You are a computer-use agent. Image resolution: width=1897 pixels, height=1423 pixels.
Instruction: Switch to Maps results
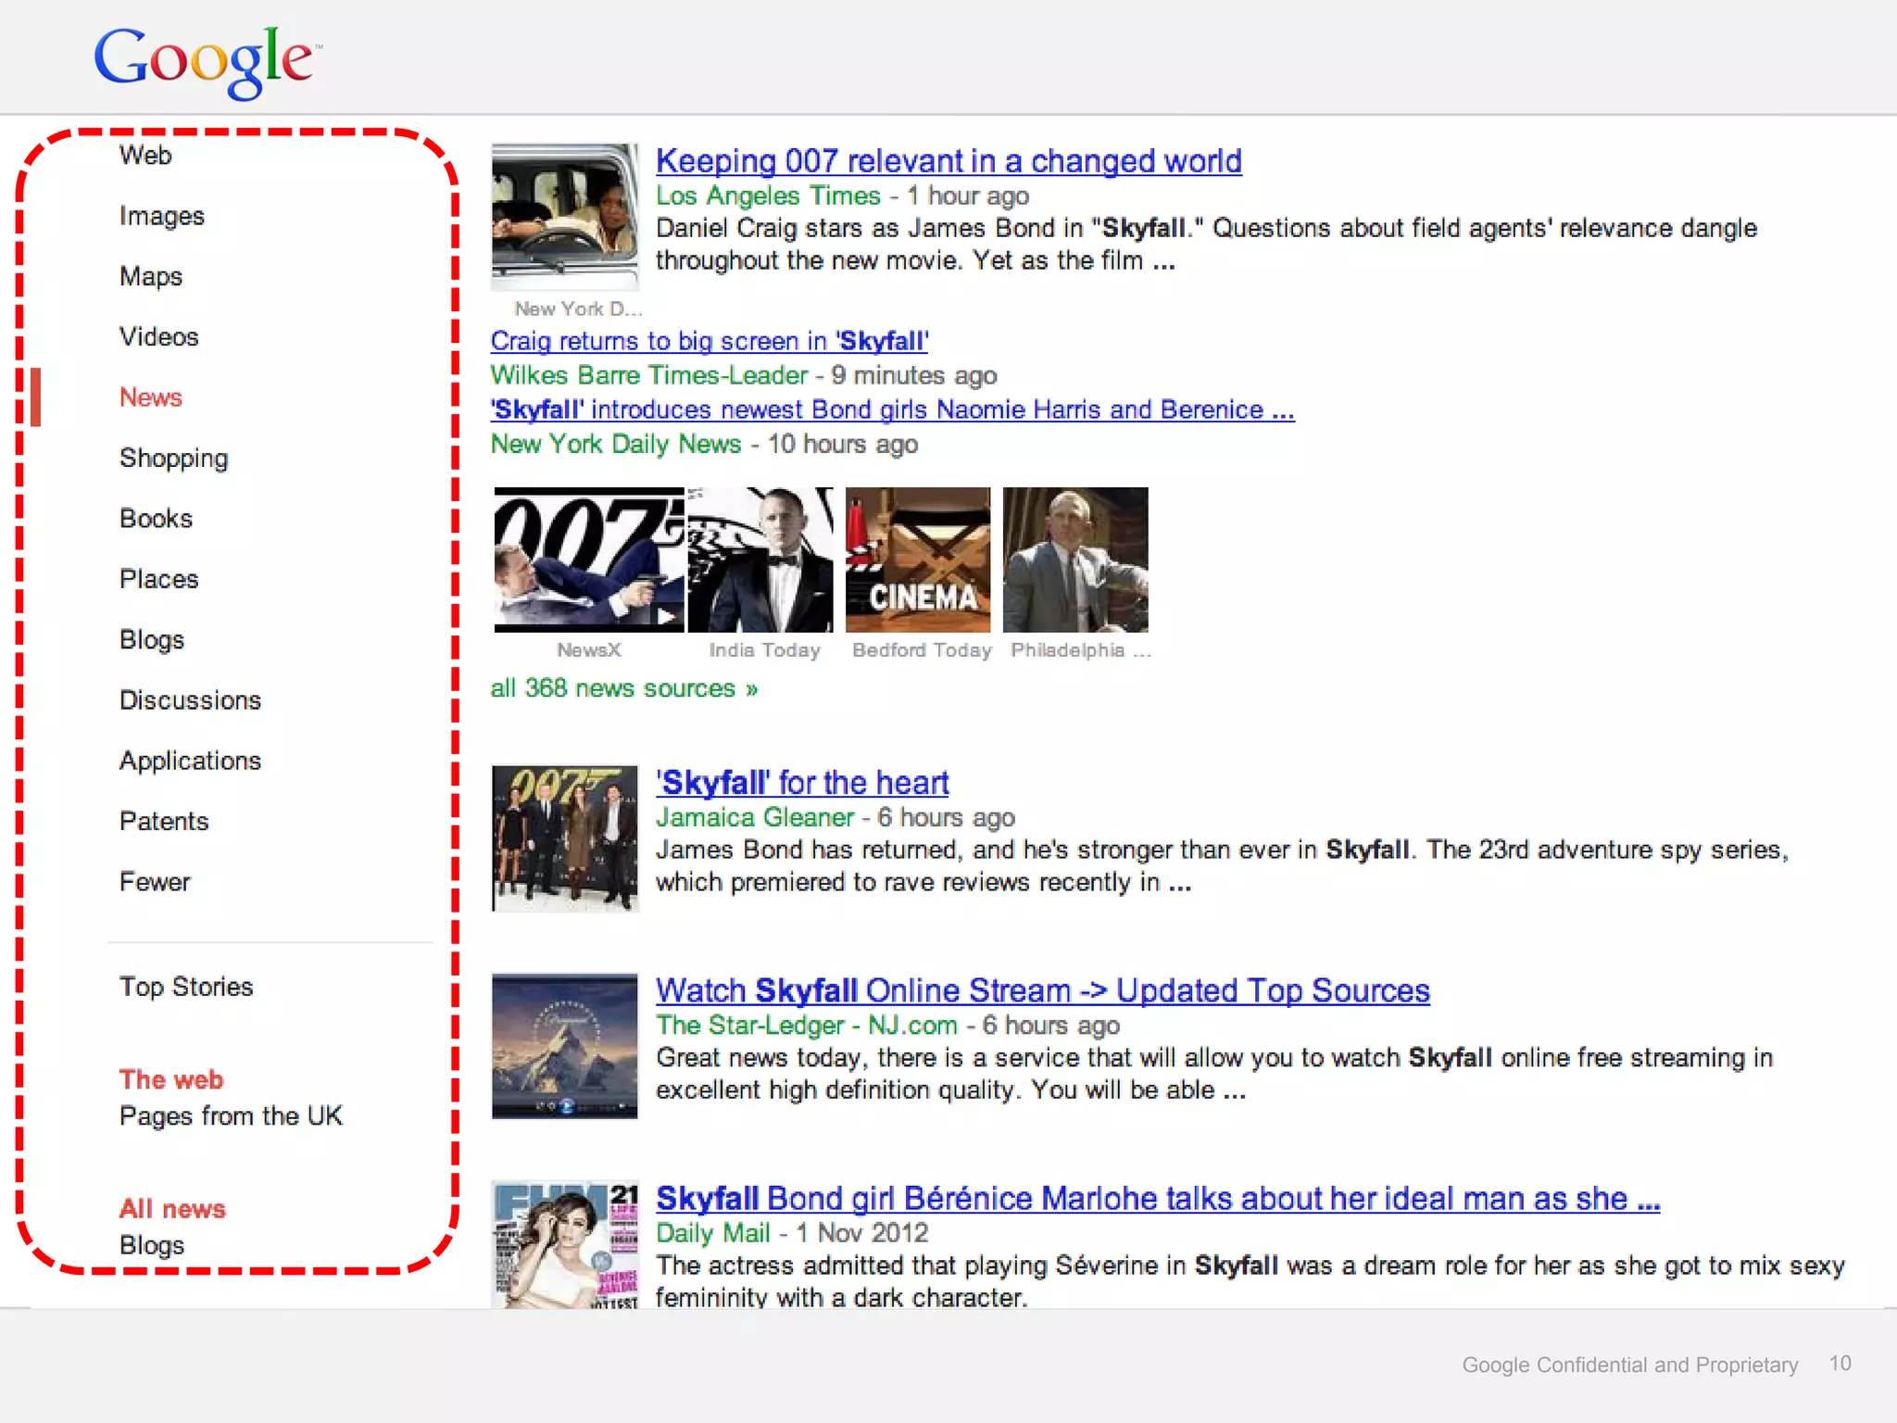pyautogui.click(x=151, y=276)
